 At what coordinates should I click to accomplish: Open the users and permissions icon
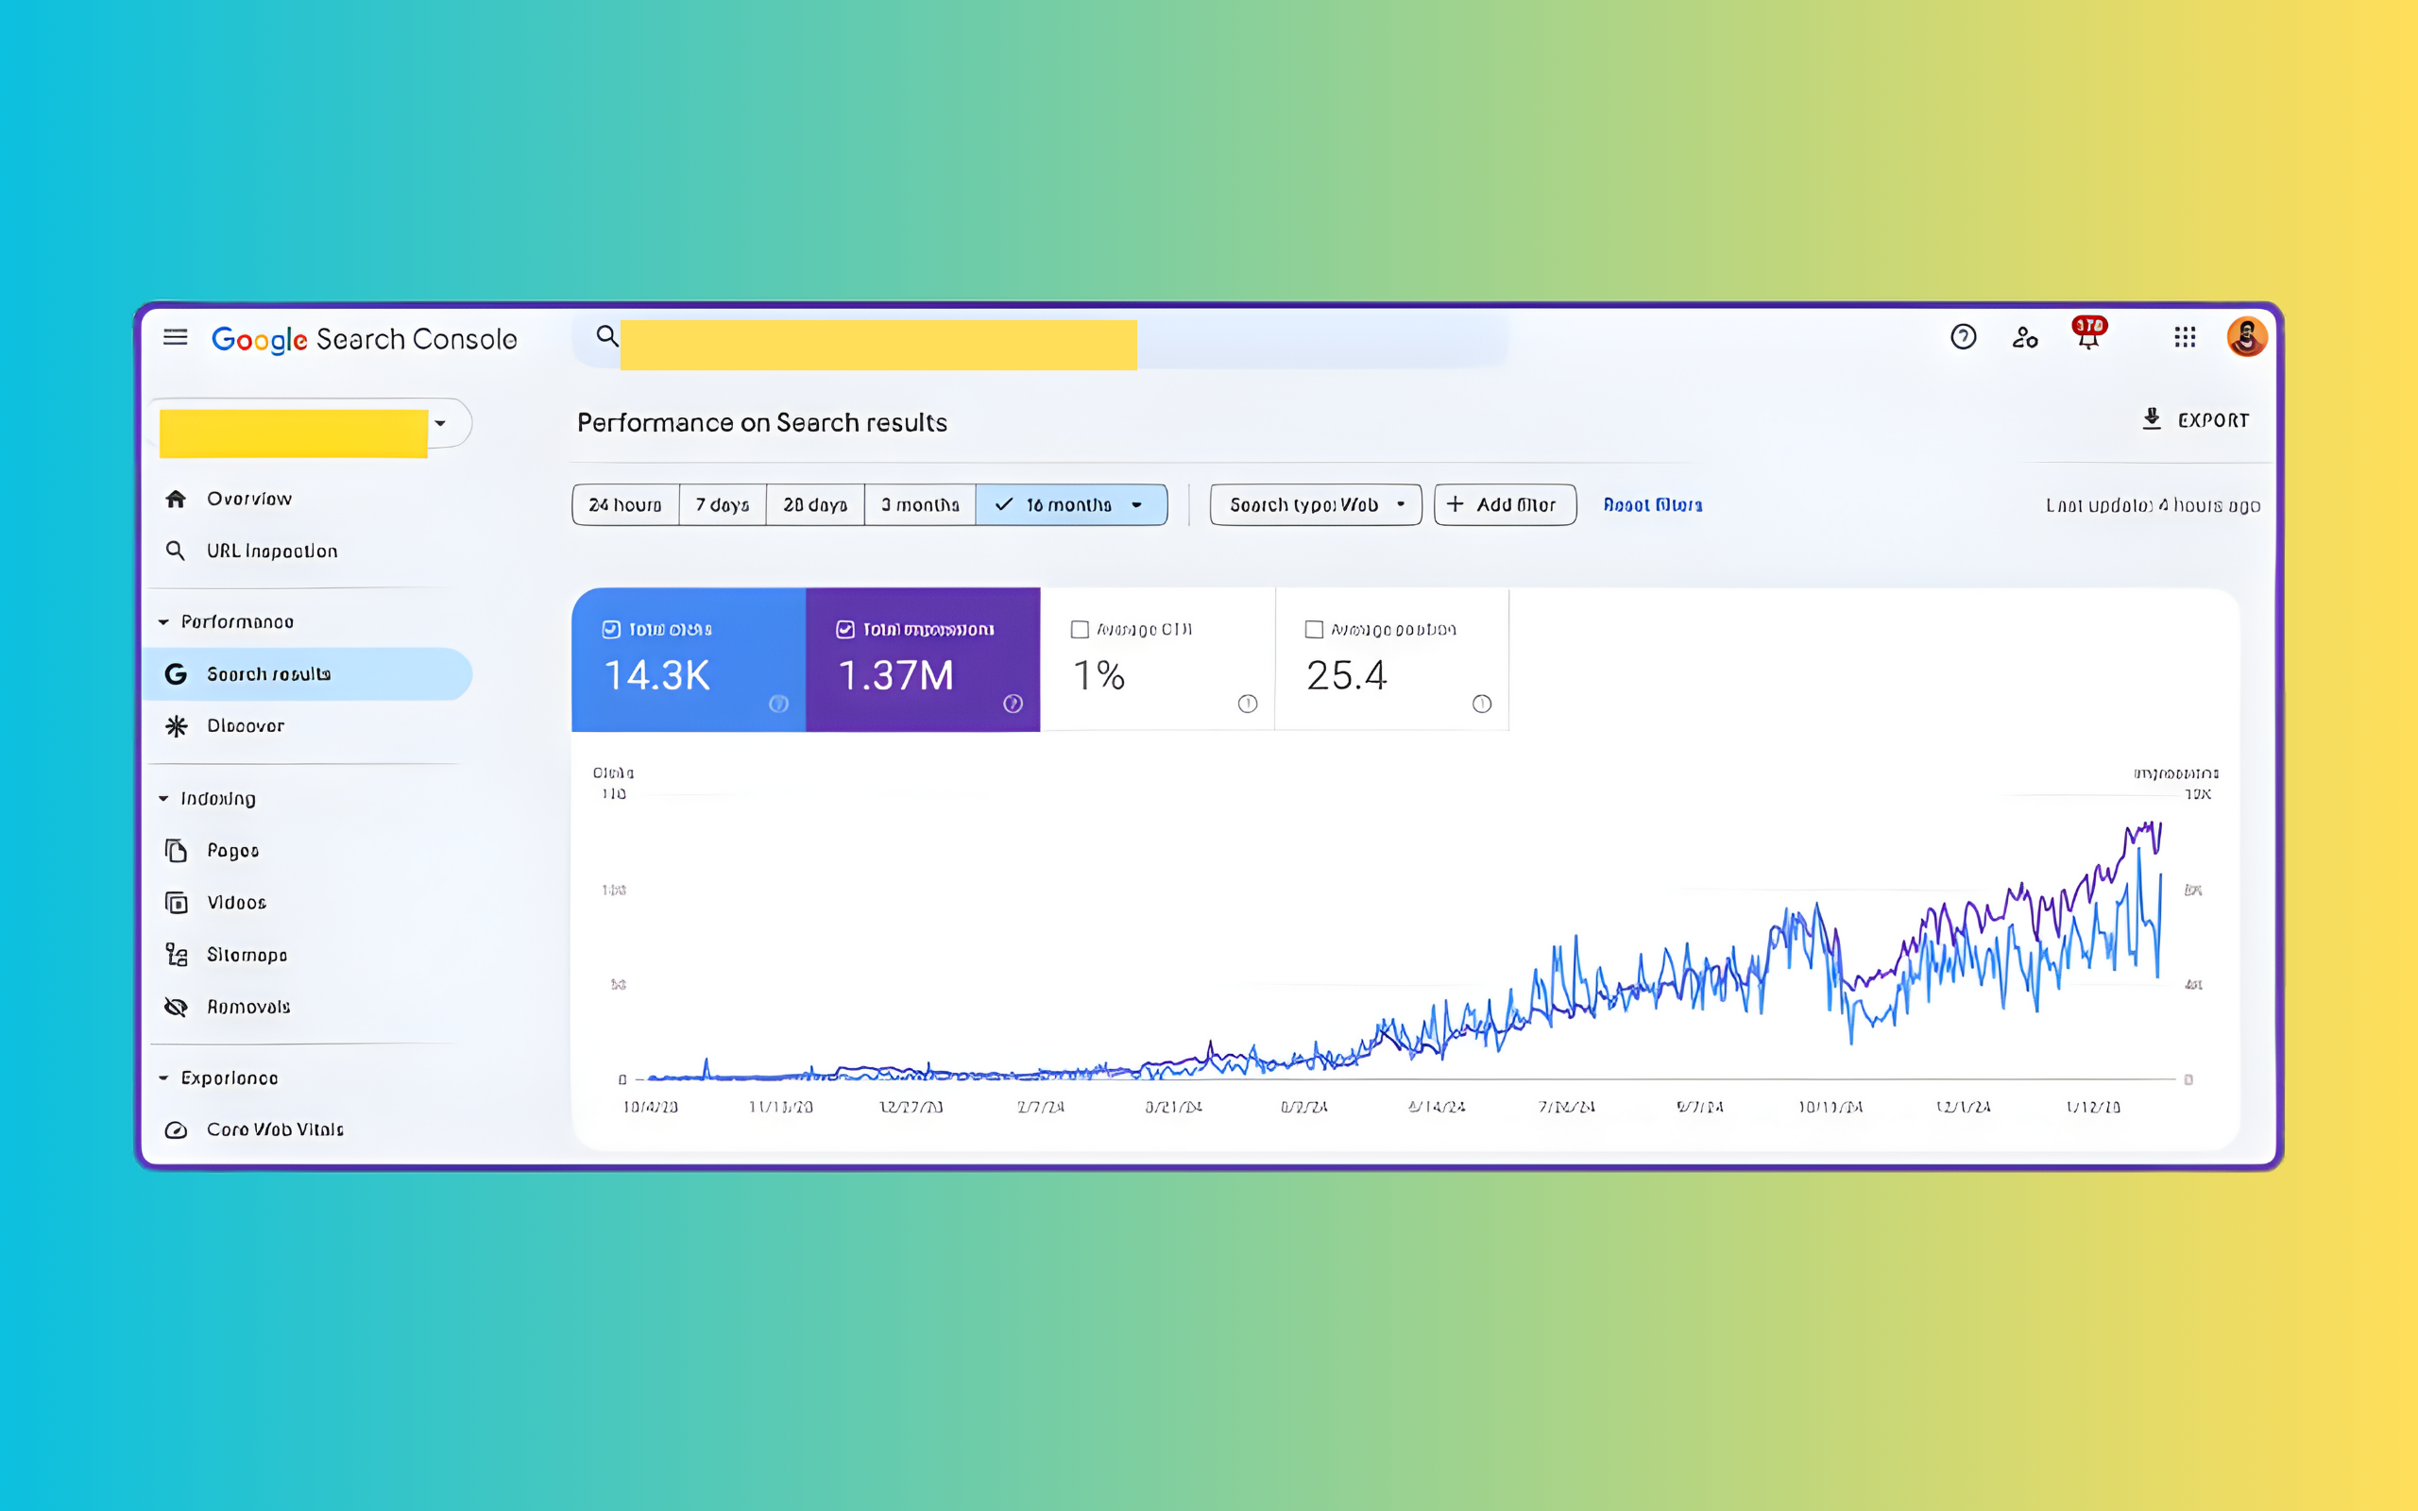pyautogui.click(x=2024, y=338)
